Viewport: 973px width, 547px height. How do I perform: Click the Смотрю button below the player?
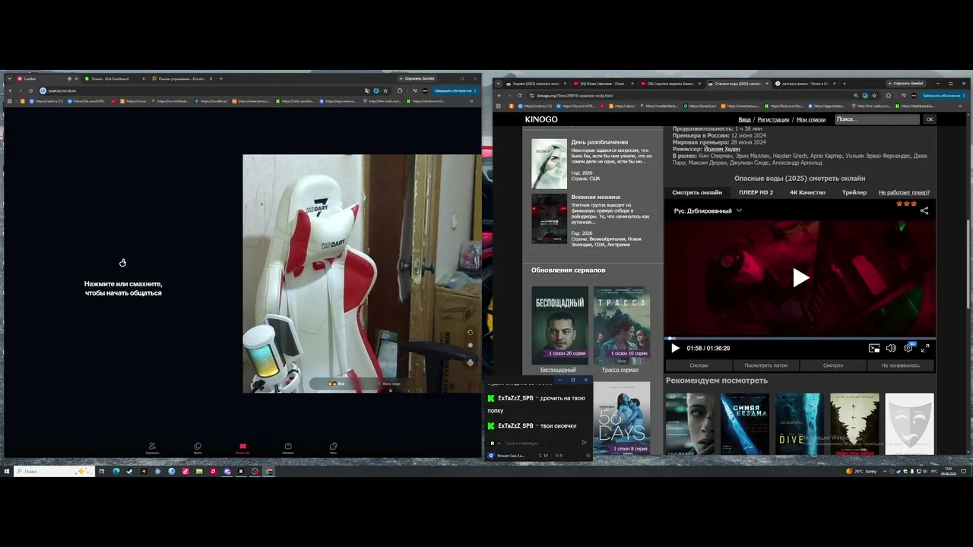click(x=699, y=365)
